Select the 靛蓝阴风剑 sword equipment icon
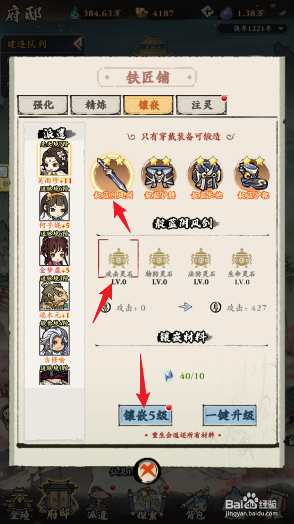294x524 pixels. (113, 175)
